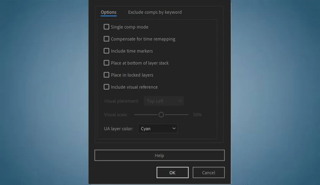Confirm settings with the OK button
The width and height of the screenshot is (320, 185).
pyautogui.click(x=173, y=172)
